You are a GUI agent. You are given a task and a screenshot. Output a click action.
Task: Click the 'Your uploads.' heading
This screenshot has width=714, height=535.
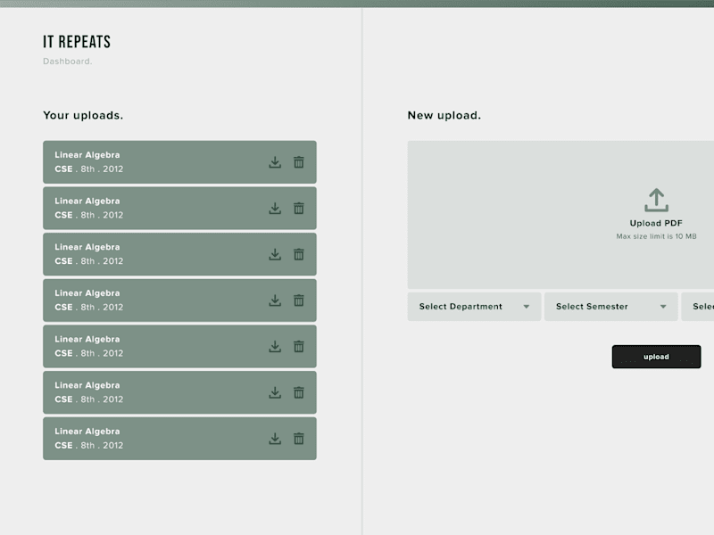point(83,116)
